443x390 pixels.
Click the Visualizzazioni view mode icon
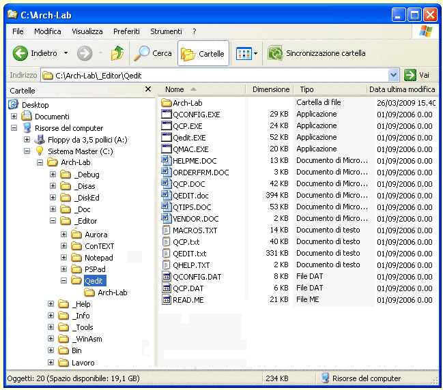[x=244, y=53]
